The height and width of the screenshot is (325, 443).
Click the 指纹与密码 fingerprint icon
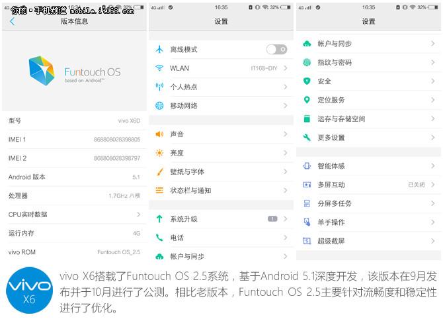(x=307, y=62)
